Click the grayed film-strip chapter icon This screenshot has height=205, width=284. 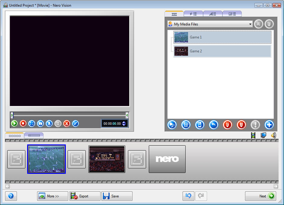58,124
